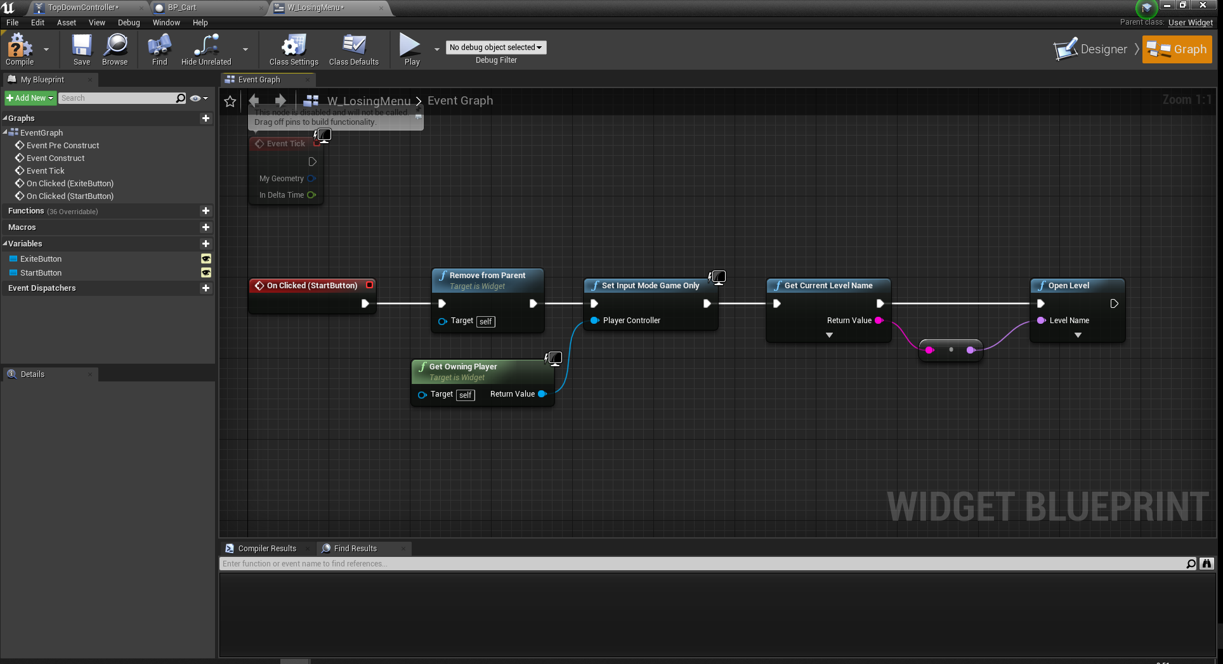Open view options eye dropdown
Viewport: 1223px width, 664px height.
click(199, 98)
